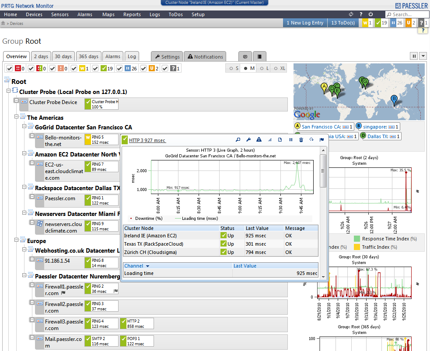Viewport: 430px width, 351px height.
Task: Switch to the 30 days tab
Action: coord(63,56)
